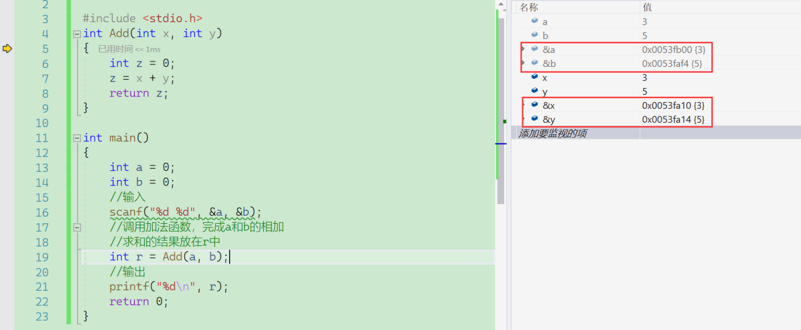Click the z = x + y; statement
This screenshot has width=801, height=330.
[142, 78]
